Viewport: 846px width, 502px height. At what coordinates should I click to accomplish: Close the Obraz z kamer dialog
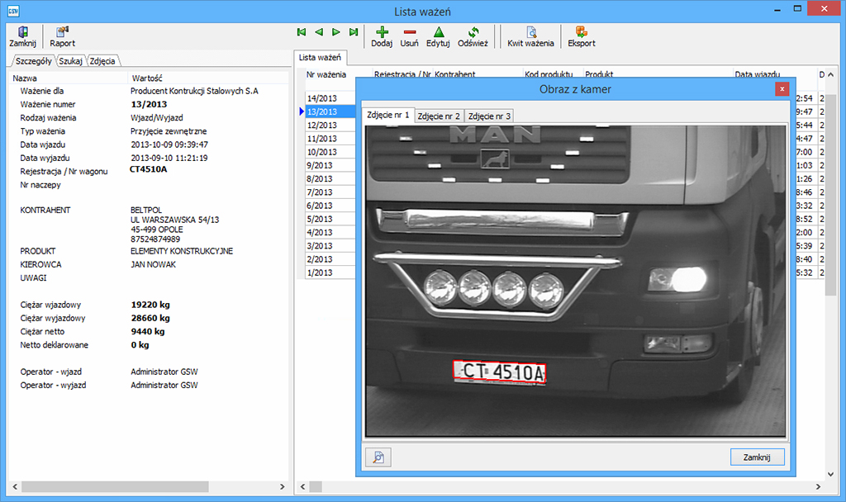(782, 89)
